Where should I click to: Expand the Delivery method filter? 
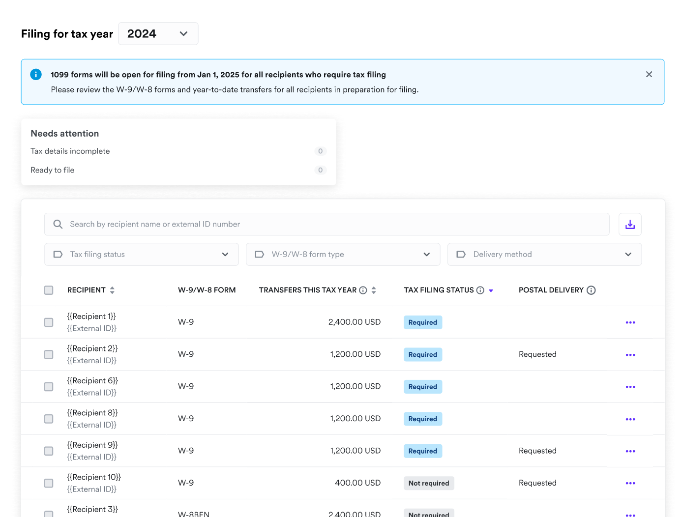point(544,255)
